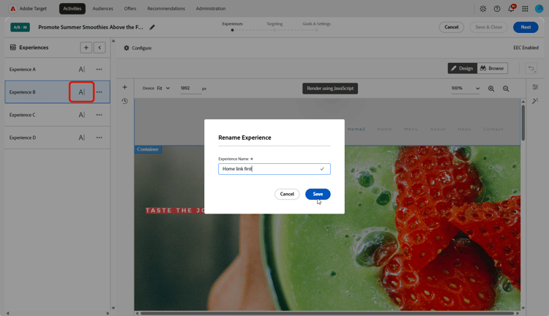Click the Experience Name input field

click(274, 169)
